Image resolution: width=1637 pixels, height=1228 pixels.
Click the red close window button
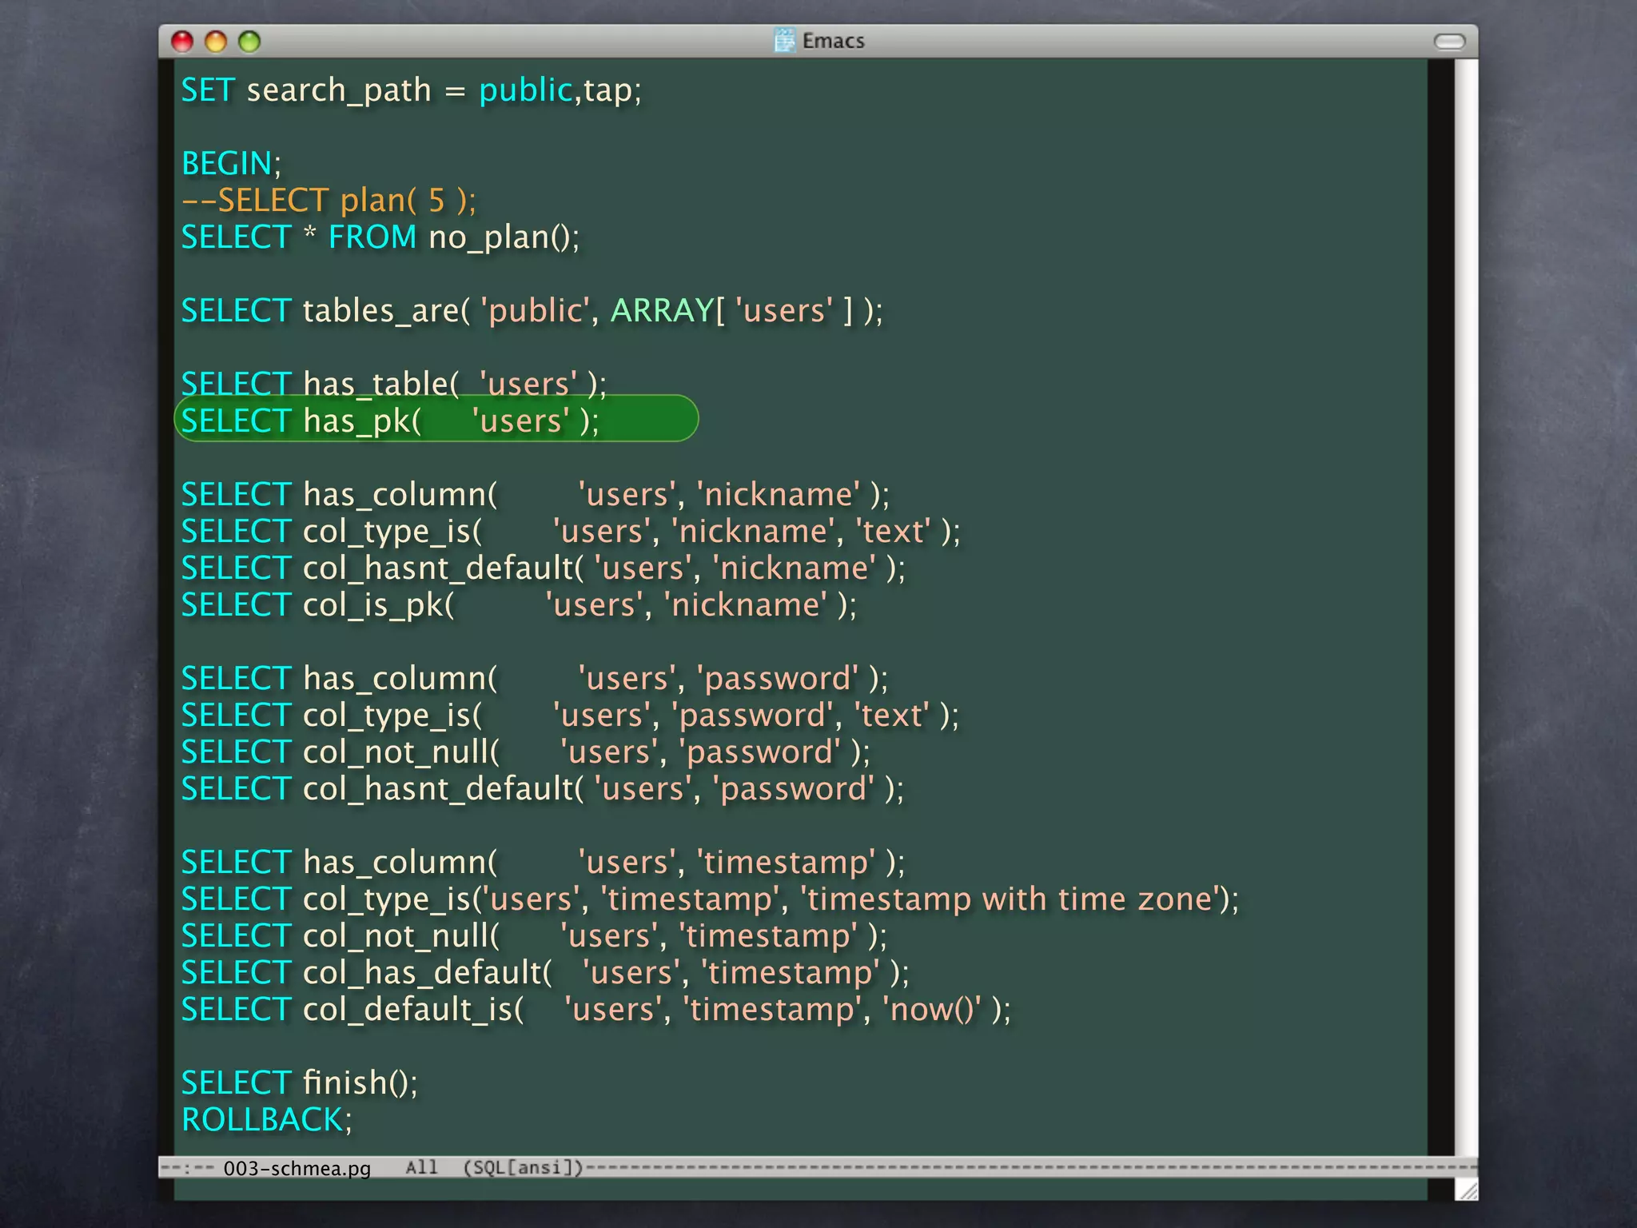click(x=182, y=42)
